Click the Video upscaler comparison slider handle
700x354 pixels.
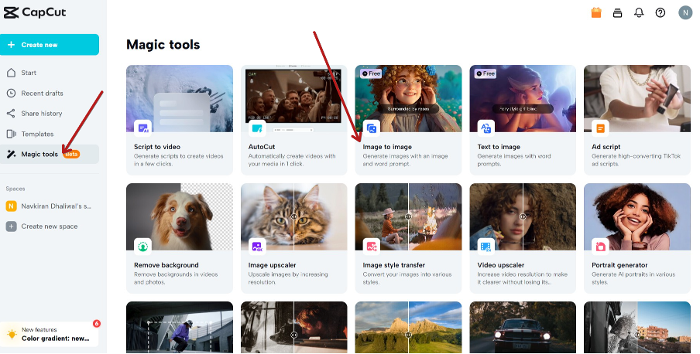(x=523, y=216)
